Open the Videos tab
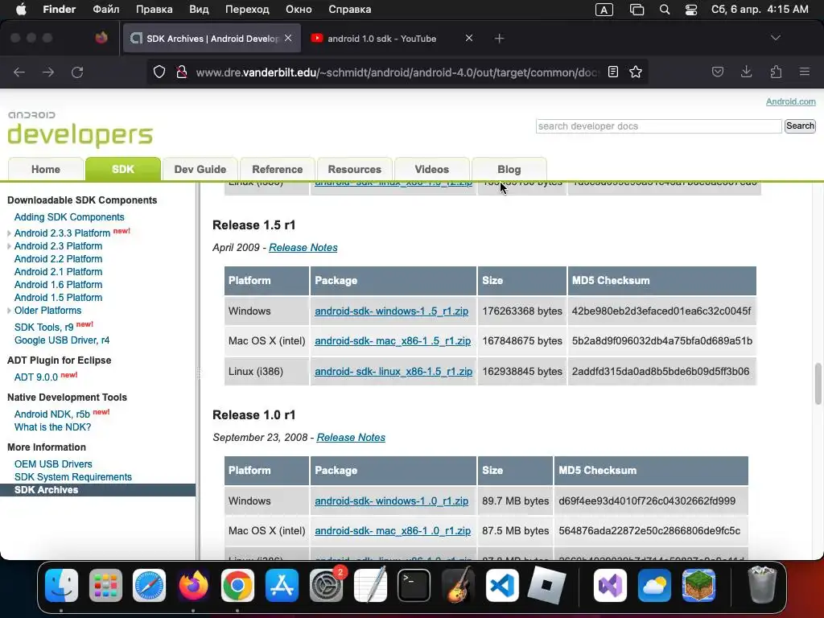The image size is (824, 618). point(432,169)
